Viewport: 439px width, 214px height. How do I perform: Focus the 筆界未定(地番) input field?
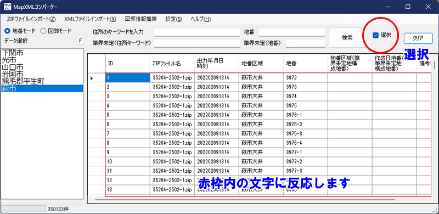coord(306,43)
